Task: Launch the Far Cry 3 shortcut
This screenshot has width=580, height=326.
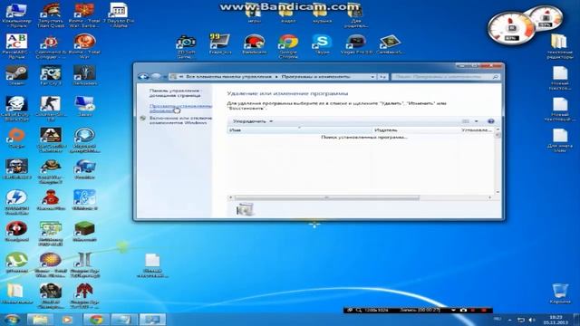Action: tap(51, 75)
